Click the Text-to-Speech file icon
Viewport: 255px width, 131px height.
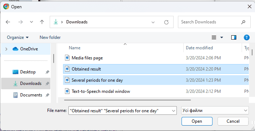coord(67,91)
